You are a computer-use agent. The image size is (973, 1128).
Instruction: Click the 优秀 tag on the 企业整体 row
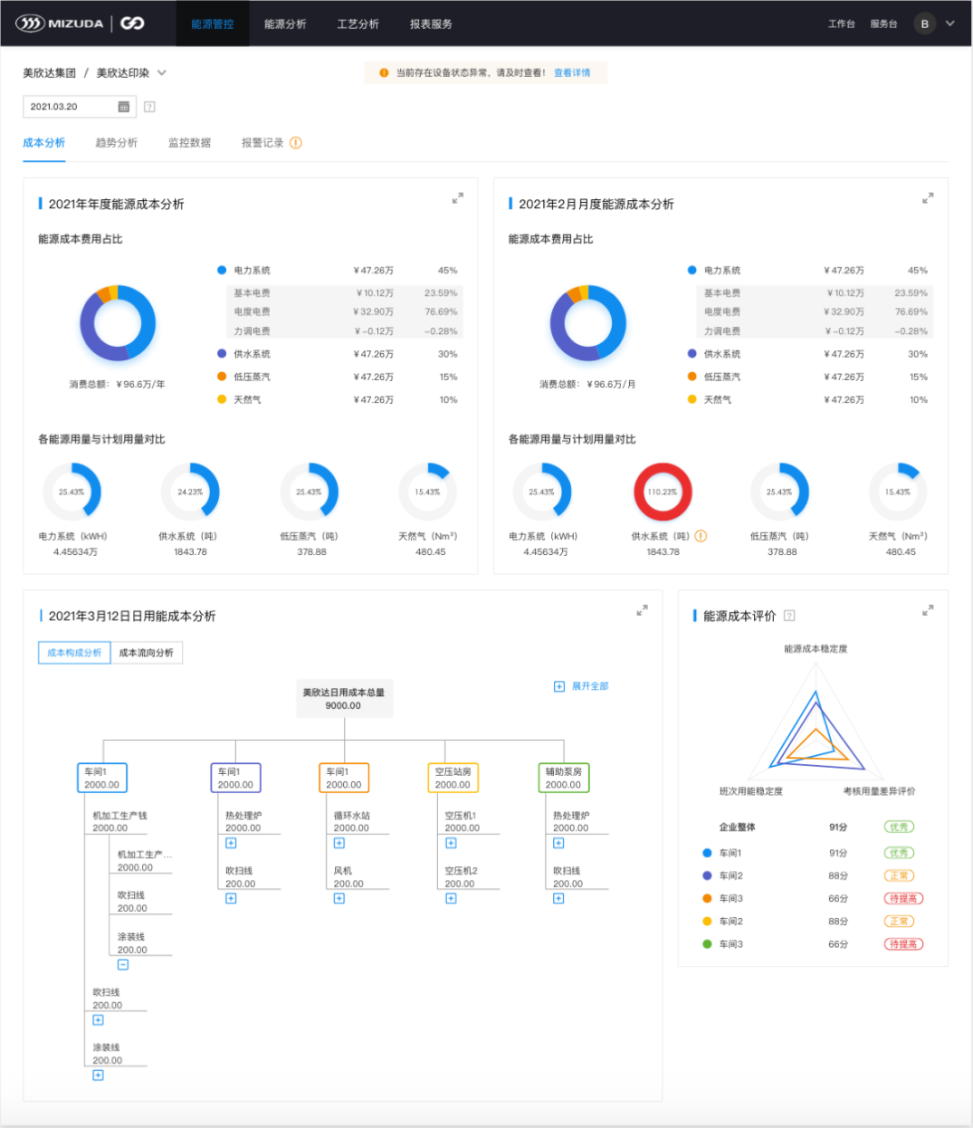click(x=899, y=827)
